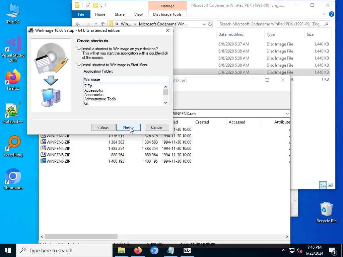
Task: Toggle Install shortcut in Start Menu checkbox
Action: (79, 65)
